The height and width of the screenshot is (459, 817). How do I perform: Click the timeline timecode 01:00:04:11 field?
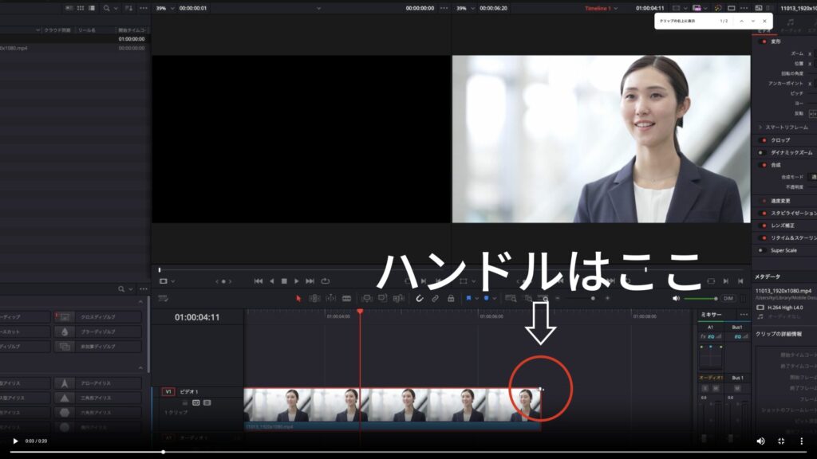pos(197,317)
